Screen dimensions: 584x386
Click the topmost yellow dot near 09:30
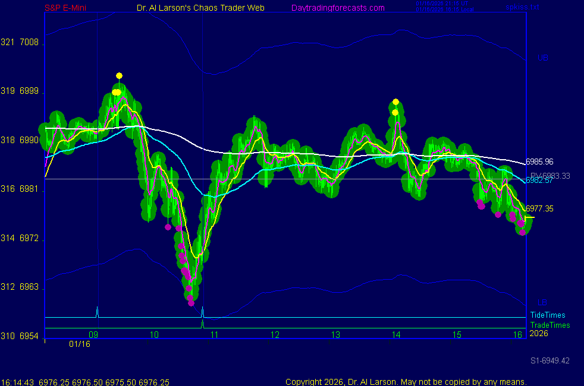[119, 75]
